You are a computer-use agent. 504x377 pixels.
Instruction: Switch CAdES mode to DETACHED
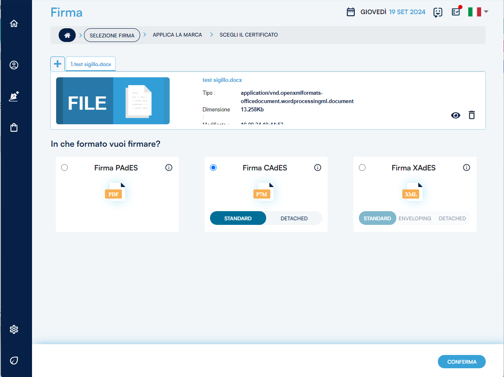coord(294,218)
